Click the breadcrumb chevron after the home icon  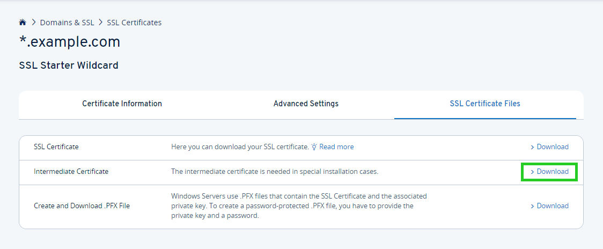pos(33,23)
